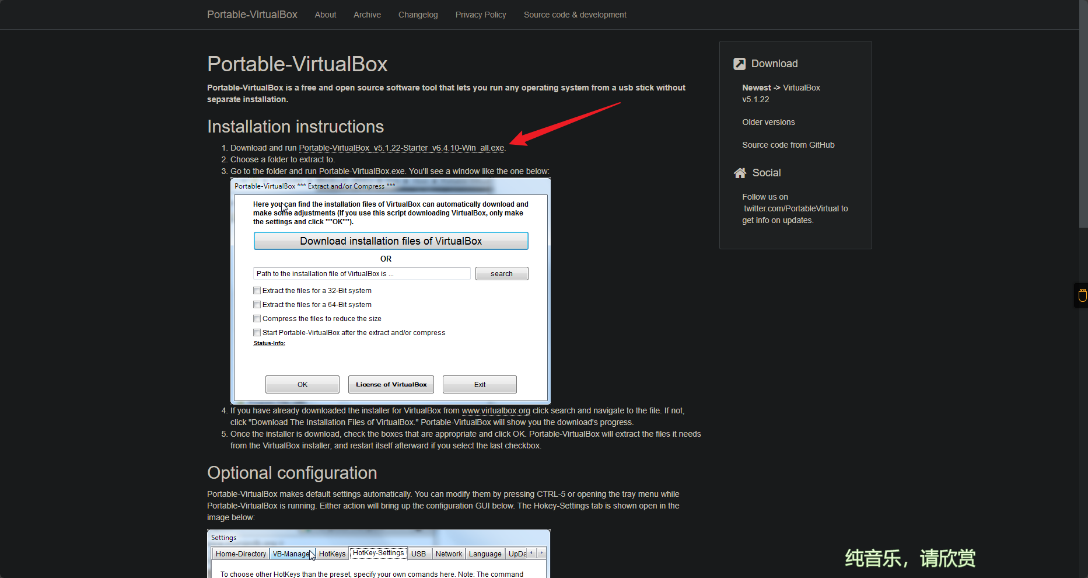Click the page's vertical scrollbar
Image resolution: width=1088 pixels, height=578 pixels.
[1083, 117]
